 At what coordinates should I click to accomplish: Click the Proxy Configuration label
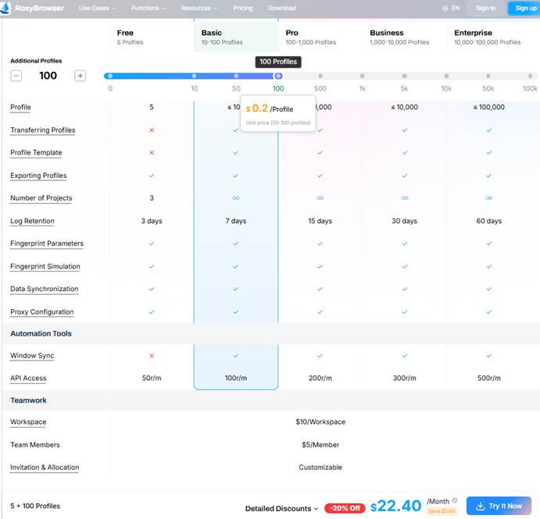point(42,311)
